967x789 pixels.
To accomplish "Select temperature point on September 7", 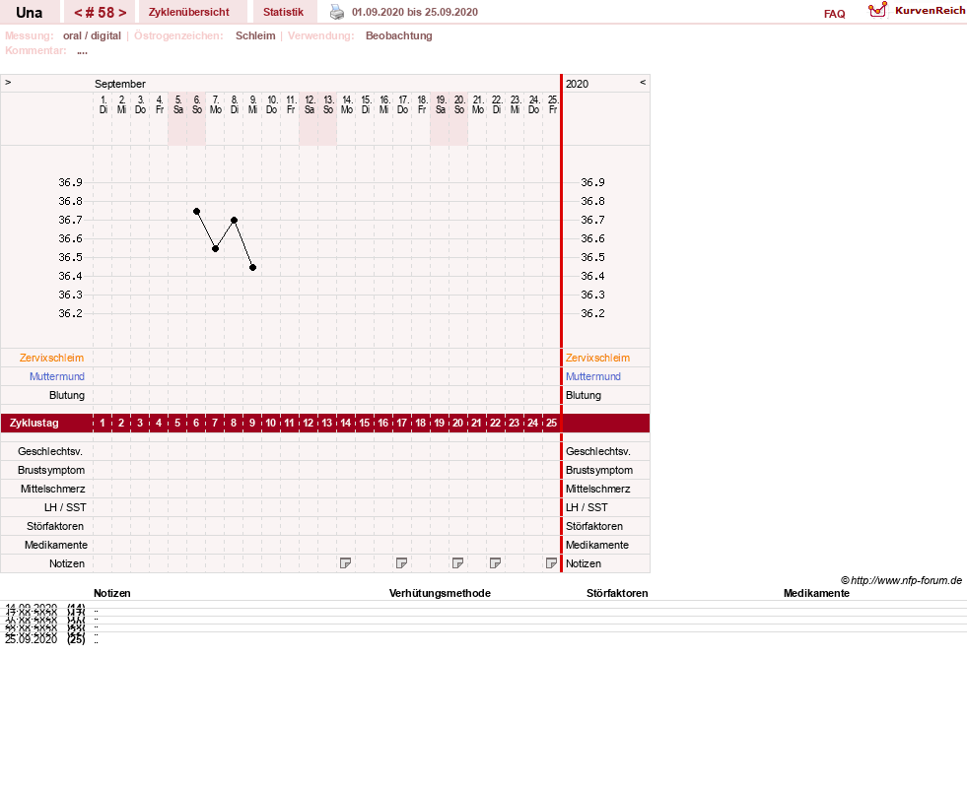I will click(x=215, y=249).
